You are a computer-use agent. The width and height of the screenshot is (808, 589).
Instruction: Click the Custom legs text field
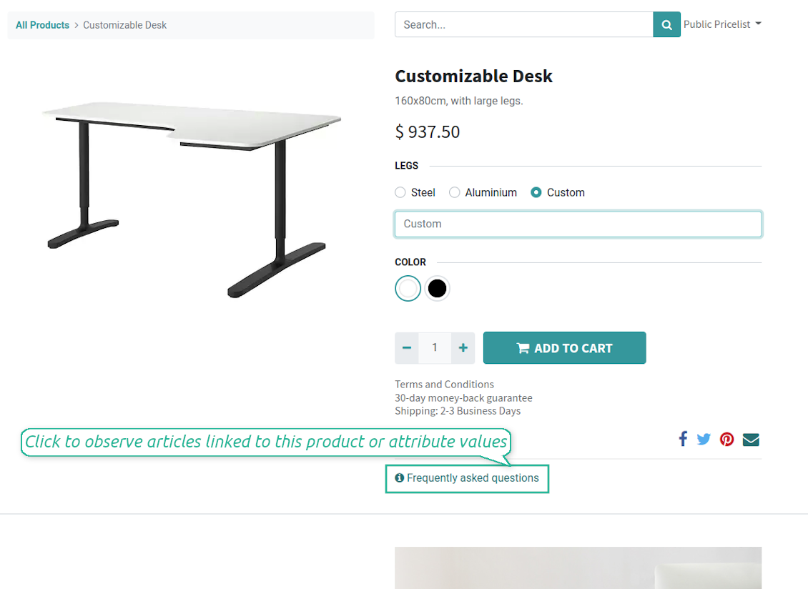(578, 224)
